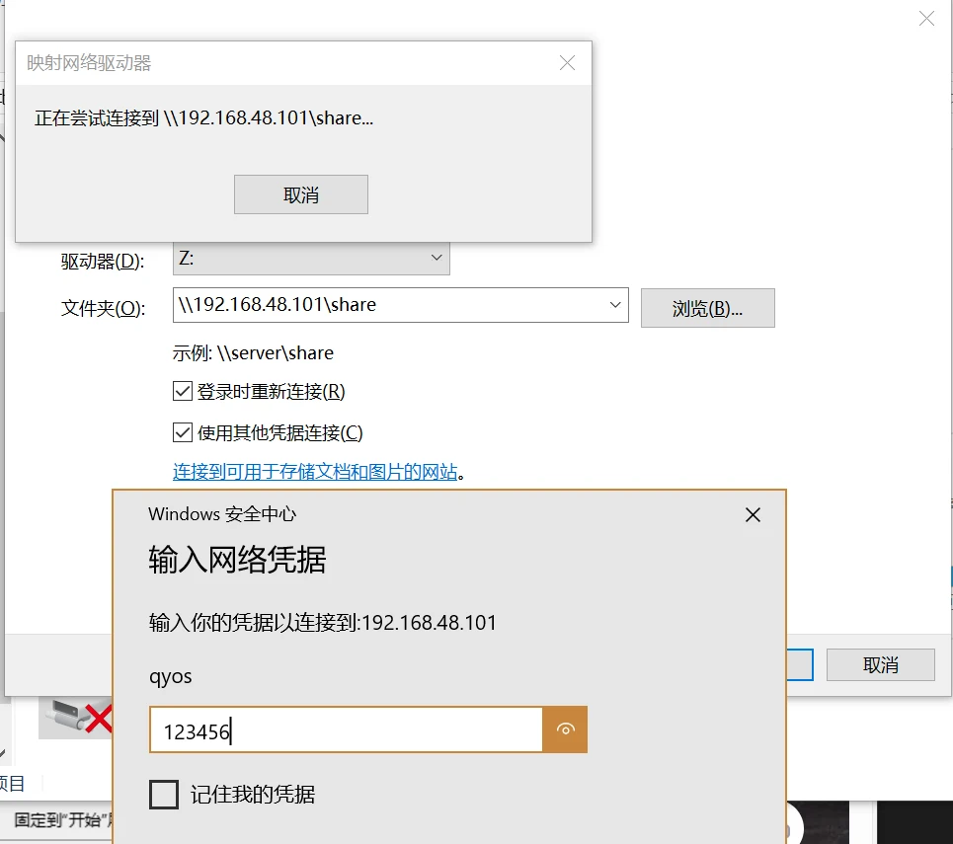
Task: Uncheck 登录时重新连接 option
Action: click(183, 392)
